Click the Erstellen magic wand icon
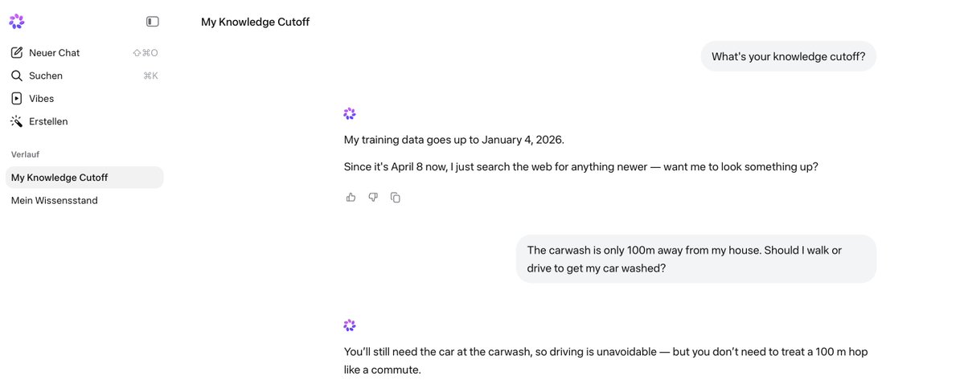The image size is (964, 388). pyautogui.click(x=17, y=121)
